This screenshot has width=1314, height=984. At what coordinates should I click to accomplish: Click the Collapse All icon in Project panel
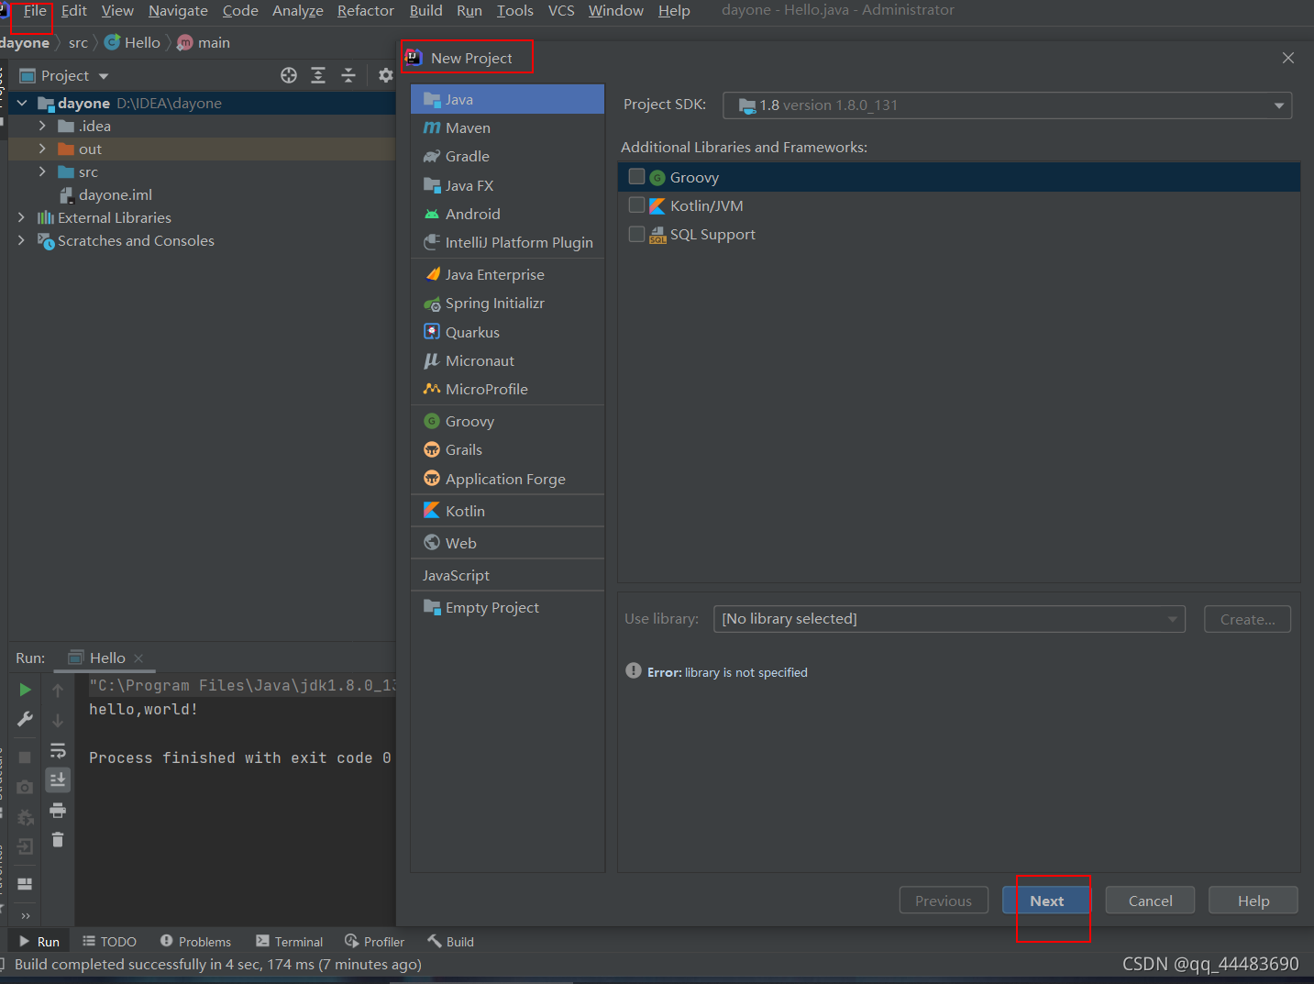click(x=348, y=75)
